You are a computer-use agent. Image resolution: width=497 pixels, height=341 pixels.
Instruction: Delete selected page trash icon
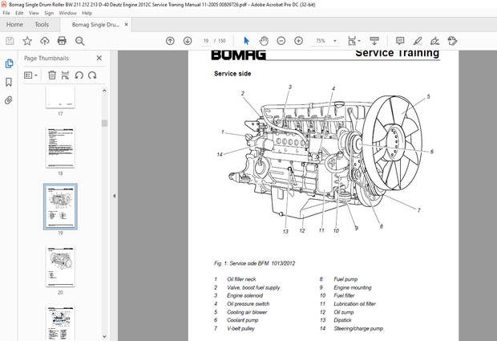point(52,75)
